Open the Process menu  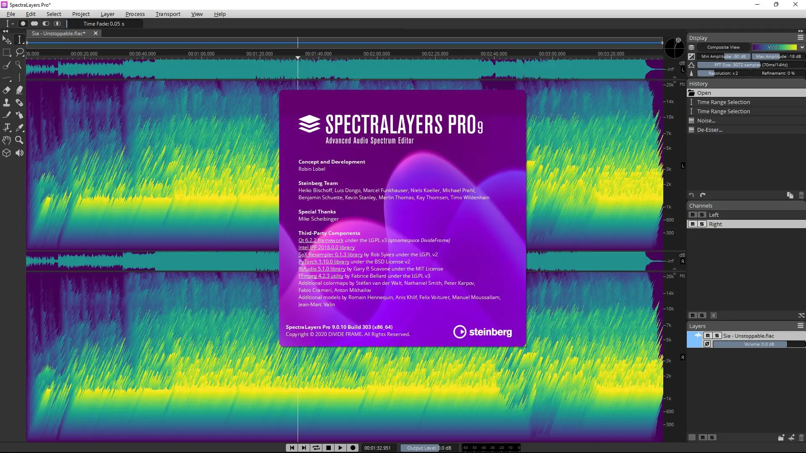pyautogui.click(x=135, y=14)
